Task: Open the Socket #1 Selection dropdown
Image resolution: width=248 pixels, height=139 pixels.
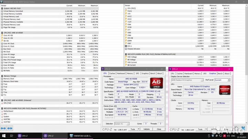Action: (x=122, y=124)
